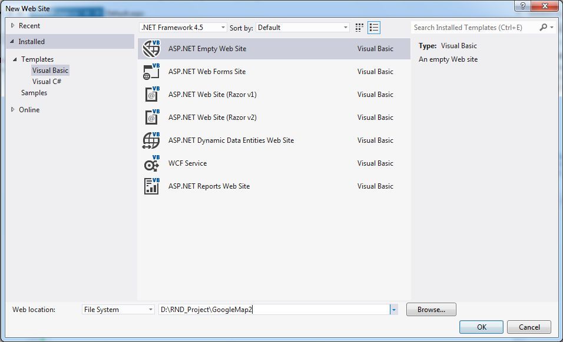Switch to small icons view

click(359, 28)
